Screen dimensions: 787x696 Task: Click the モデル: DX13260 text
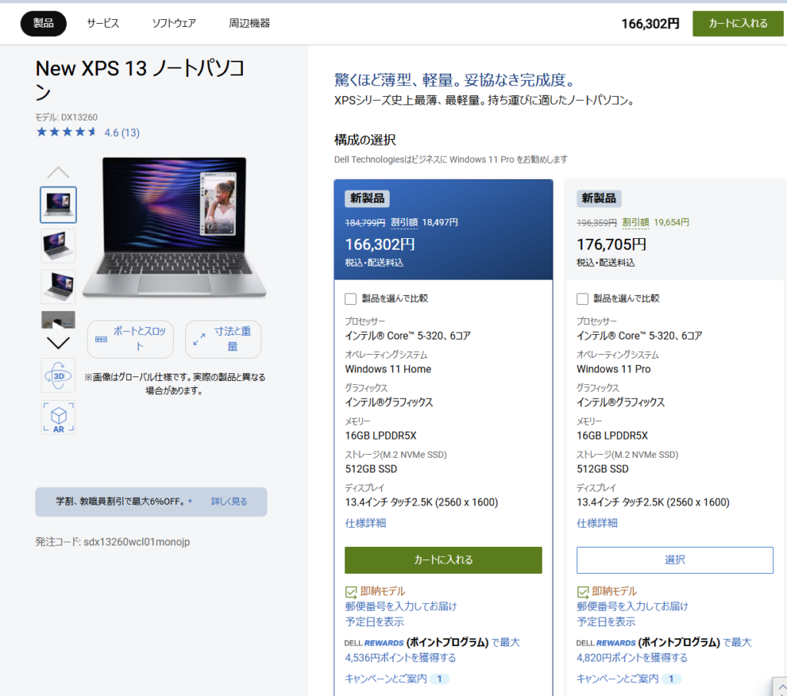(x=66, y=117)
